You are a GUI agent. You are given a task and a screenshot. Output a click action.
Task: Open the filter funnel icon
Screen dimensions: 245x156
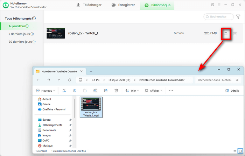point(238,16)
